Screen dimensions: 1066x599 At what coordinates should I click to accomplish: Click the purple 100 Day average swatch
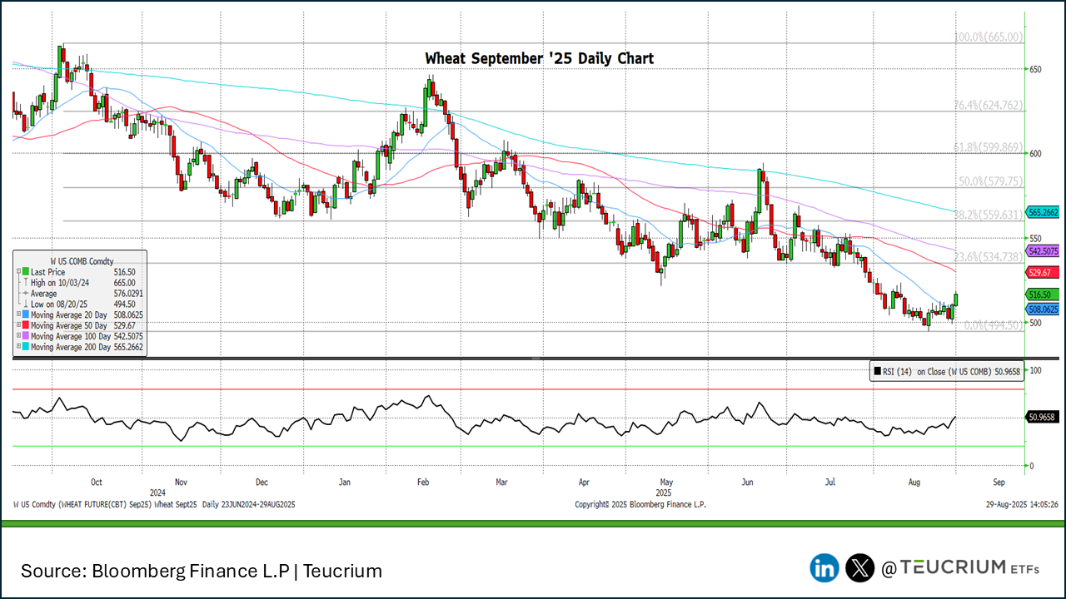coord(26,336)
